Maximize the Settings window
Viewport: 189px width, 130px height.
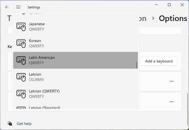[169, 5]
